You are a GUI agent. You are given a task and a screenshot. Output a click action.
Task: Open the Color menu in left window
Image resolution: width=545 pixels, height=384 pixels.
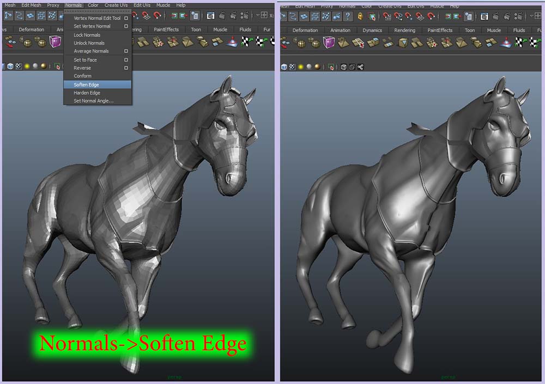93,5
